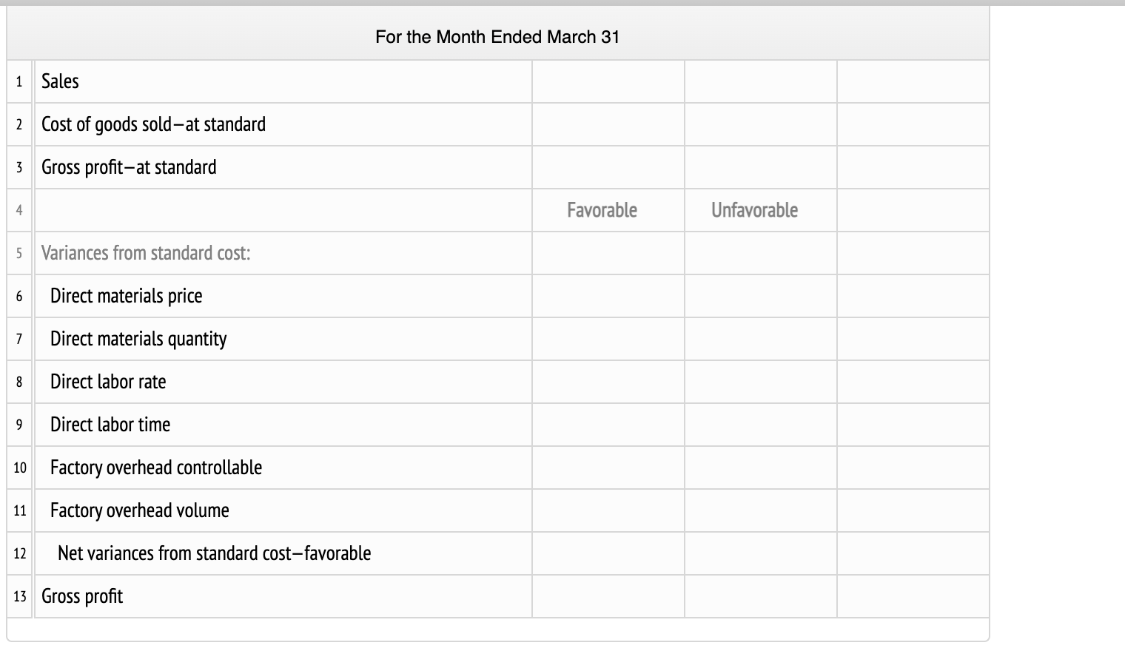Select the Sales row label
The width and height of the screenshot is (1125, 651).
coord(60,81)
